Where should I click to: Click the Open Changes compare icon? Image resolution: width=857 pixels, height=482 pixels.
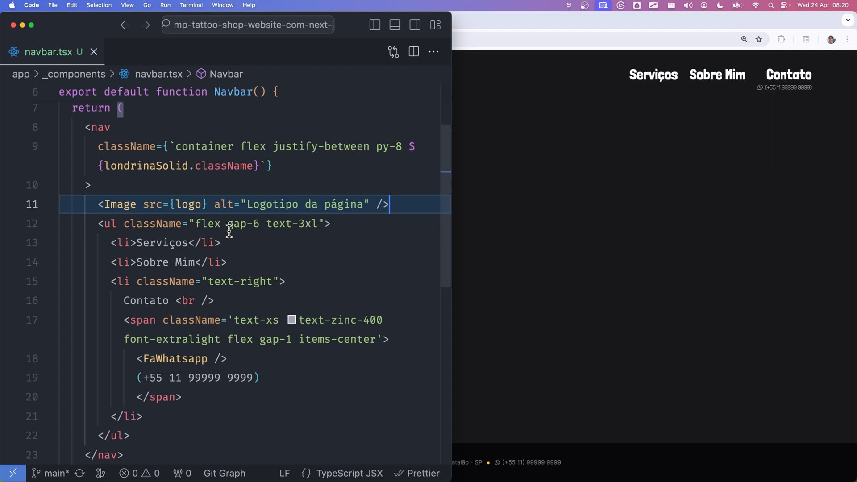pos(393,52)
